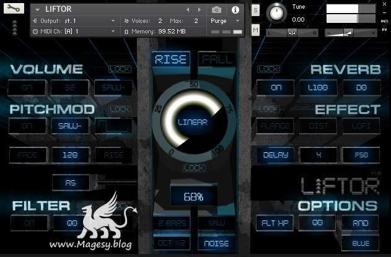
Task: Go to next instrument with right arrow
Action: [x=198, y=10]
